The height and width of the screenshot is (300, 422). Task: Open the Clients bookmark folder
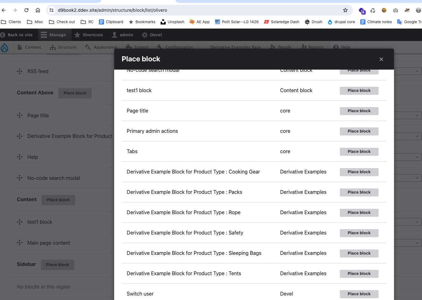pos(11,22)
